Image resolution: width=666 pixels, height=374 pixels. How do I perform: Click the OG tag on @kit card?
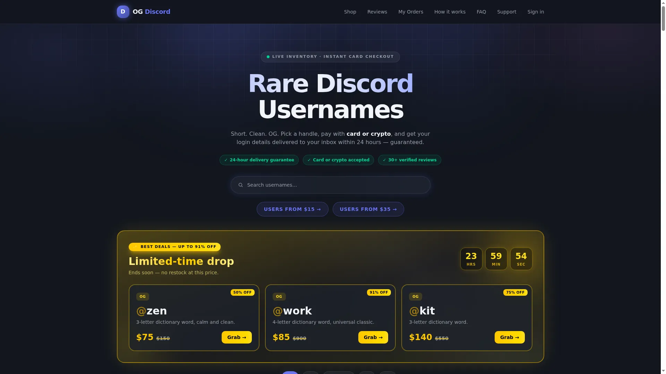click(415, 297)
